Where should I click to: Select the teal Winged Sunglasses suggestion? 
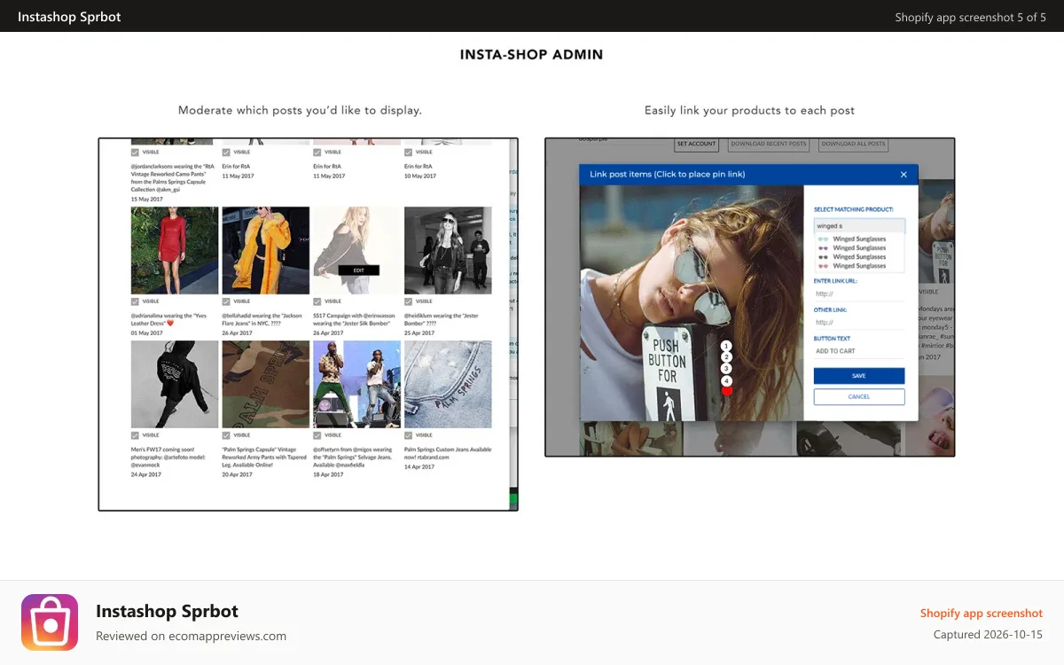859,239
